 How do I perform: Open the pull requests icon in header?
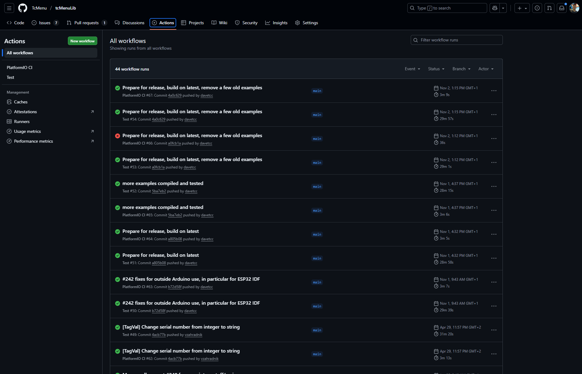tap(549, 8)
